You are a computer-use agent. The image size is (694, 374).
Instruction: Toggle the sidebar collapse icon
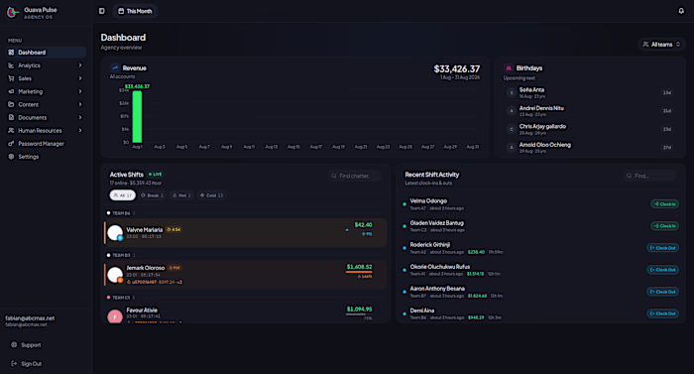tap(102, 11)
